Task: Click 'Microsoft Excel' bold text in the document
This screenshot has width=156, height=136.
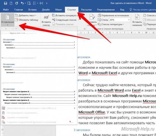Action: 104,73
